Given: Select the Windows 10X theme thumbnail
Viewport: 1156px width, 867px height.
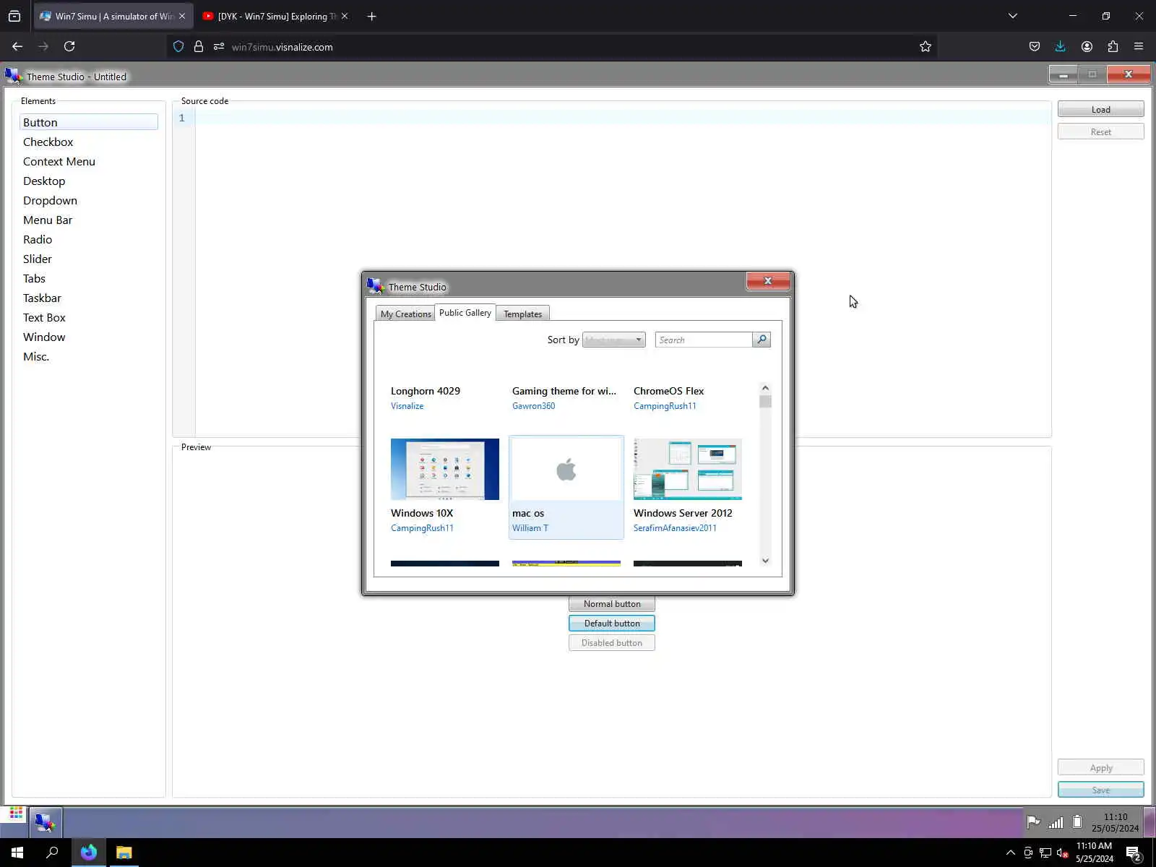Looking at the screenshot, I should coord(445,469).
